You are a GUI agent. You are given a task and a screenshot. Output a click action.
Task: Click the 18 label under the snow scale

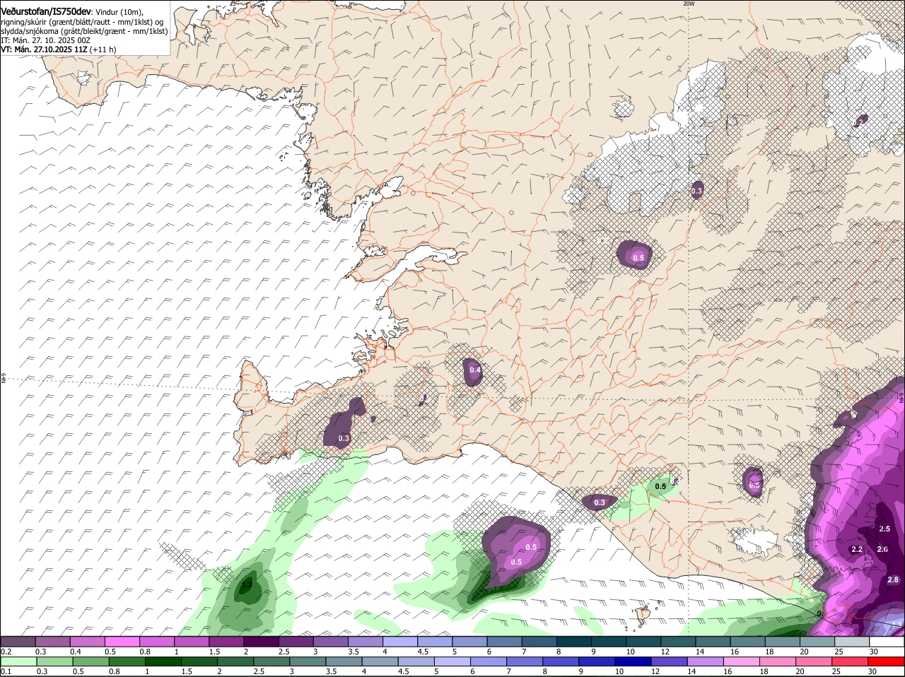coord(769,651)
